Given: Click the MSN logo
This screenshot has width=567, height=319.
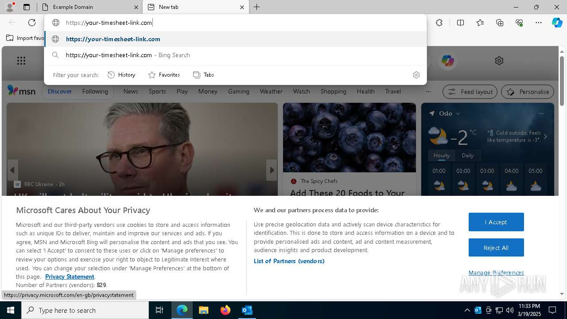Looking at the screenshot, I should pyautogui.click(x=21, y=91).
